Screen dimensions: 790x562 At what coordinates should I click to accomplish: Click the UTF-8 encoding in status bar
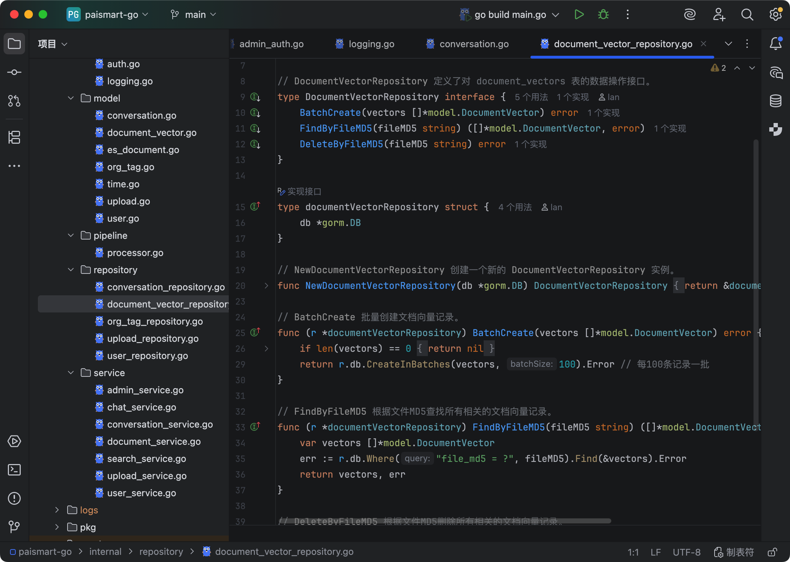pyautogui.click(x=686, y=552)
